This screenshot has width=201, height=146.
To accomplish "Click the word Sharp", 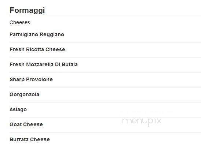I will (x=17, y=79).
